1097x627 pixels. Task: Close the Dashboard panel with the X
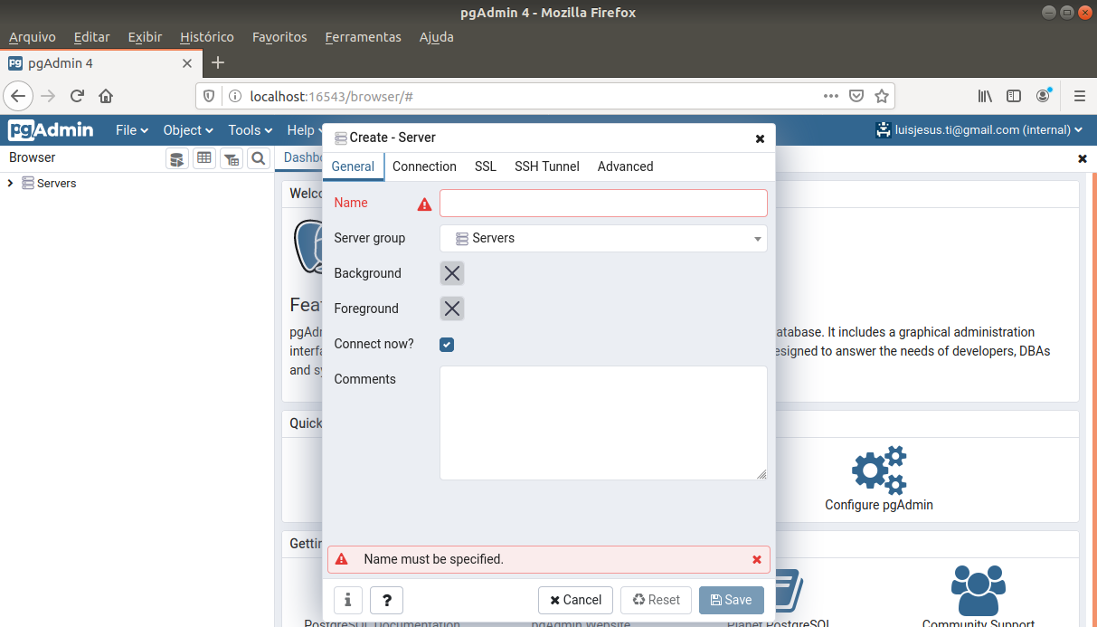tap(1083, 158)
